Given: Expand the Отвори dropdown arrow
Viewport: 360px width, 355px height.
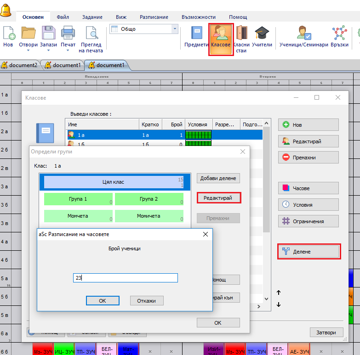Looking at the screenshot, I should 28,51.
